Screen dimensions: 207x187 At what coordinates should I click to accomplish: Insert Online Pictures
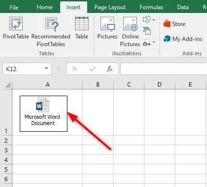[x=130, y=32]
